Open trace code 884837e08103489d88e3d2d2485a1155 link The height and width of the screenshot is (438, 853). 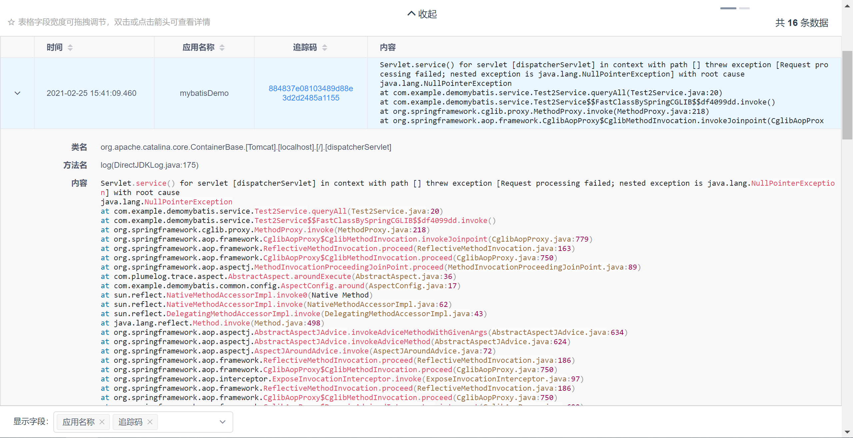[x=311, y=93]
